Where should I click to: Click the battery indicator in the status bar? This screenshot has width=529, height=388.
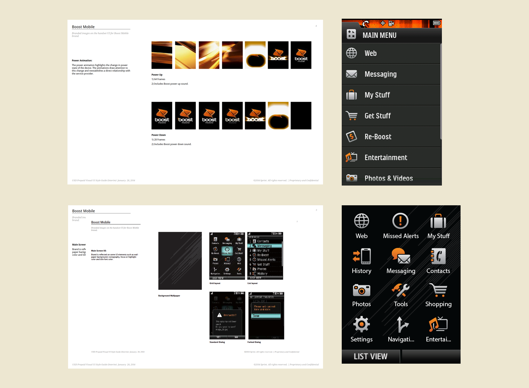(437, 23)
